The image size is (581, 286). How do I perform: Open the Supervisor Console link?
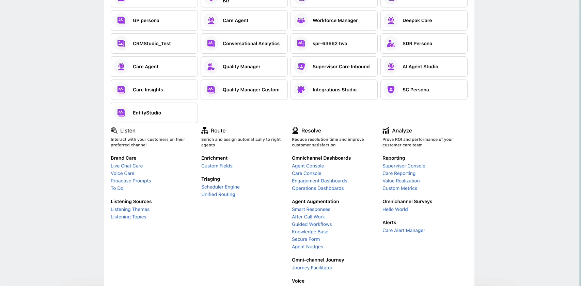pyautogui.click(x=404, y=166)
